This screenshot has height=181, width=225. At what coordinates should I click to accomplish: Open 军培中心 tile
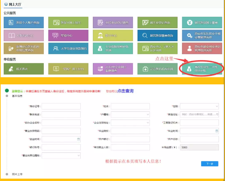(68, 35)
